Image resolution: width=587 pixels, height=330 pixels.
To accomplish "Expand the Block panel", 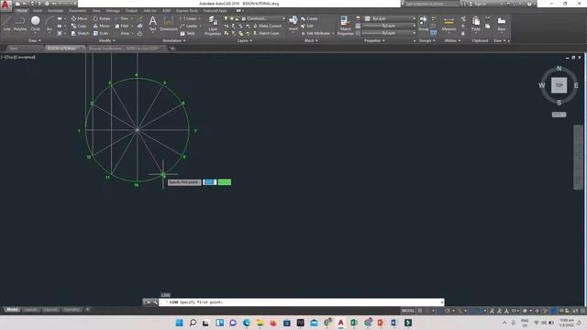I will click(311, 40).
